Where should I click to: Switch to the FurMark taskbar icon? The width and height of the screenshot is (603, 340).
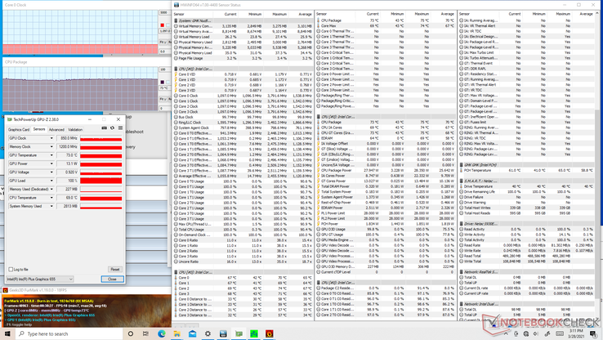coord(270,333)
